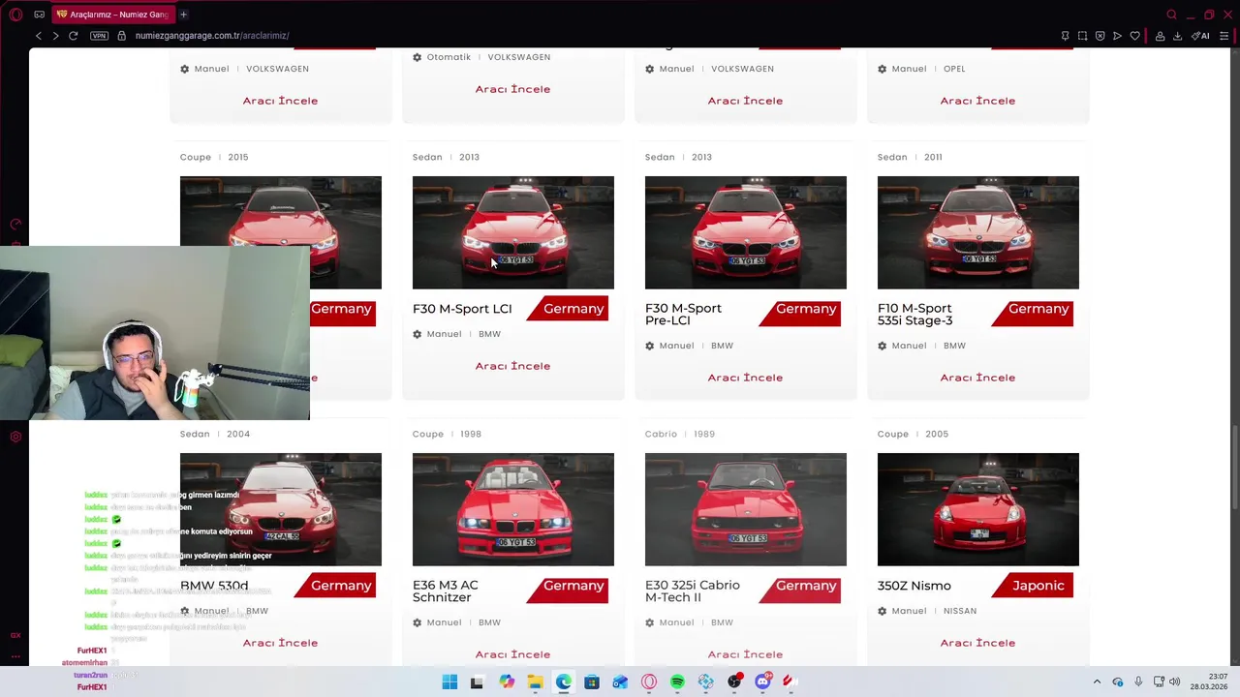Select the Araçlarımız – Numiez Gang tab

tap(113, 15)
